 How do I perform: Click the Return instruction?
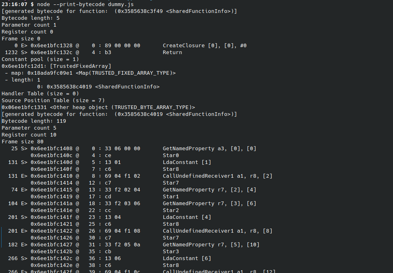click(172, 52)
